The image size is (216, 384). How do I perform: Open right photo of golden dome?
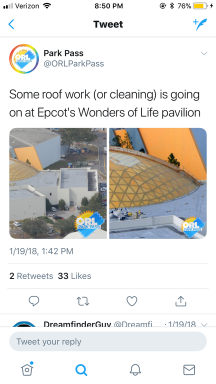tap(158, 183)
